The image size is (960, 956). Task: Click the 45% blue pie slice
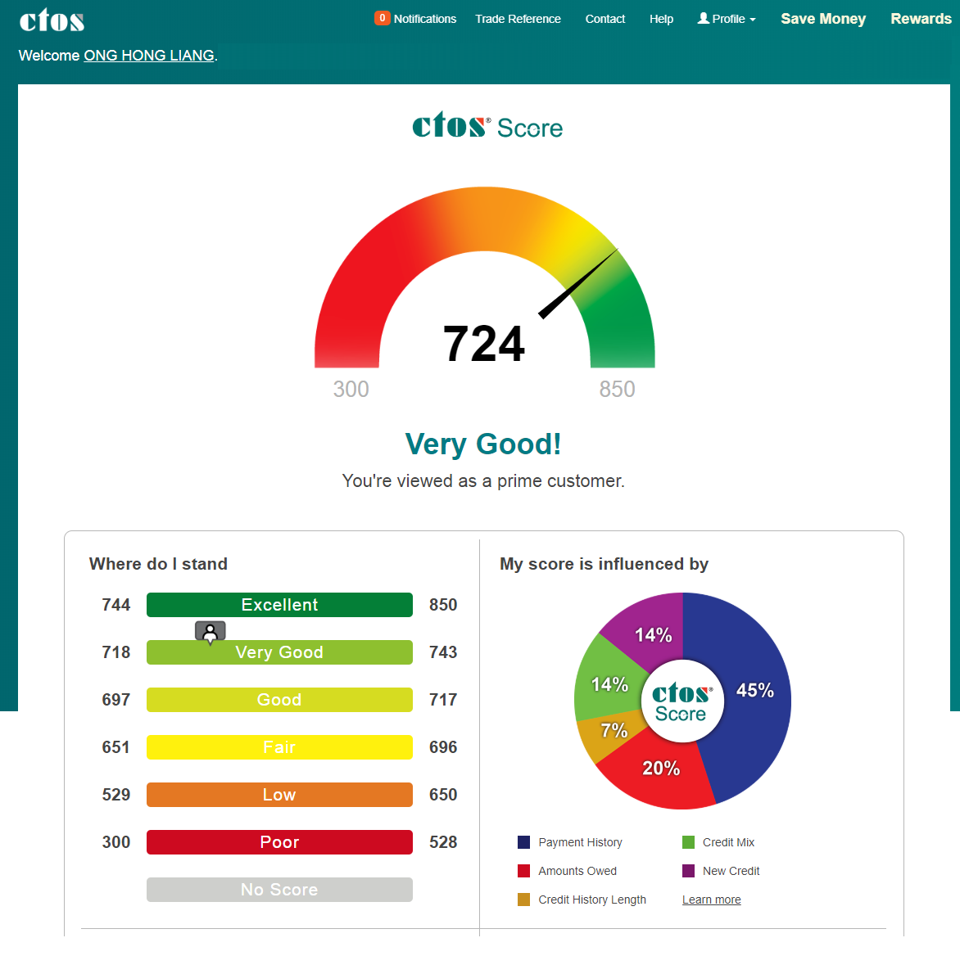pos(756,691)
